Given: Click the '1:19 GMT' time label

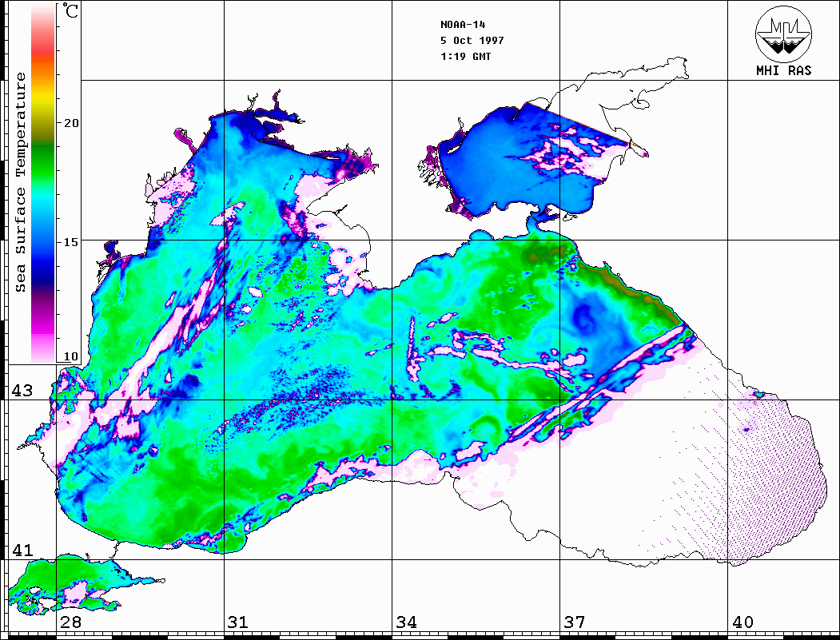Looking at the screenshot, I should click(x=465, y=56).
